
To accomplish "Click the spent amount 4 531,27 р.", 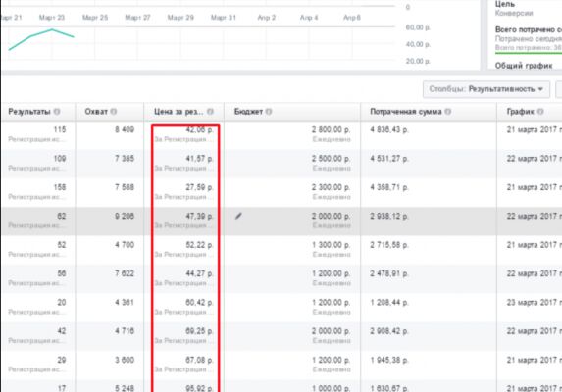I will click(x=389, y=158).
